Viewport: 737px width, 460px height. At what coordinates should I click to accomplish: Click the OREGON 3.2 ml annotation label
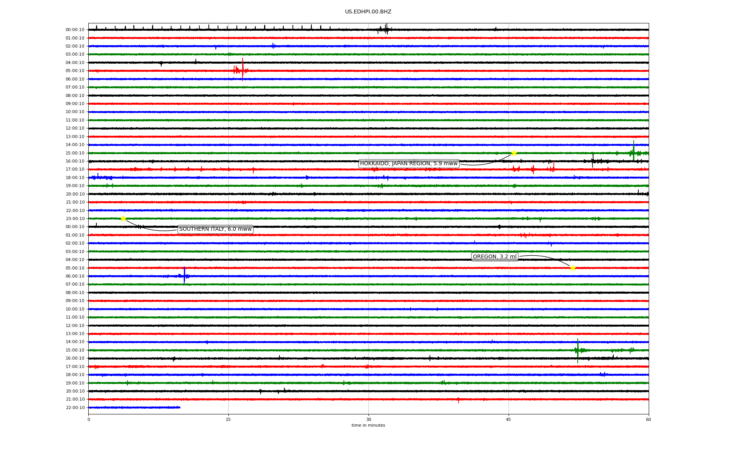tap(494, 257)
